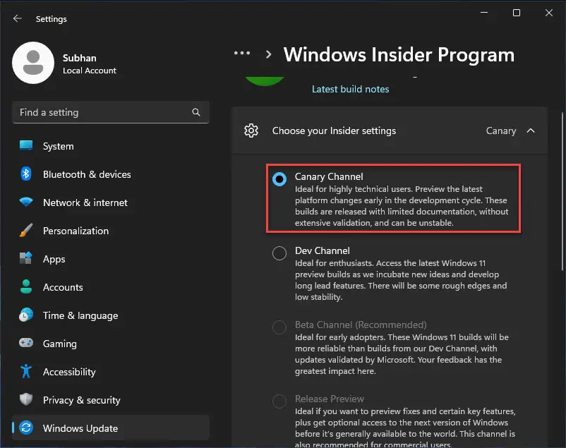Viewport: 566px width, 448px height.
Task: Click the search magnifier icon
Action: point(196,112)
